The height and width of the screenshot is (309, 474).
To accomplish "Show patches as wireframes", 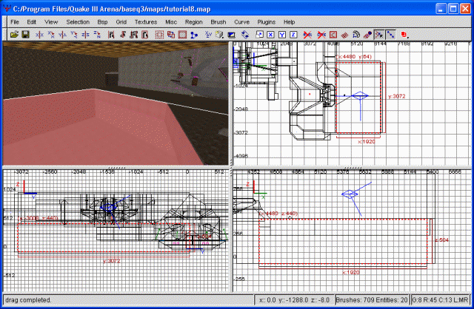I will tap(344, 35).
